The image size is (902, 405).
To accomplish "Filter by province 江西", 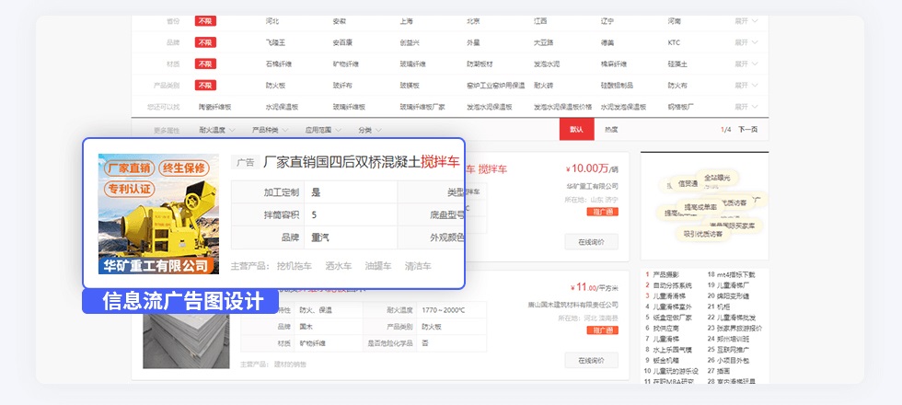I will click(540, 21).
